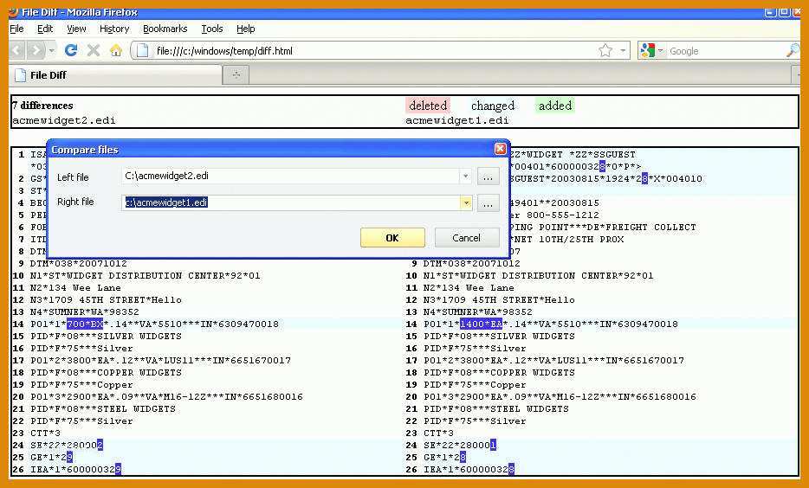This screenshot has width=809, height=488.
Task: Open the Edit menu
Action: (x=45, y=29)
